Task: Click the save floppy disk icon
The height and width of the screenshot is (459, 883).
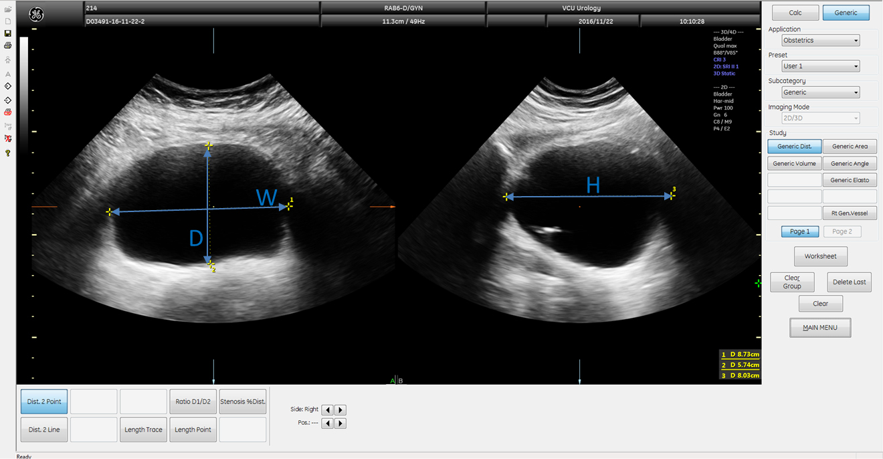Action: (7, 33)
